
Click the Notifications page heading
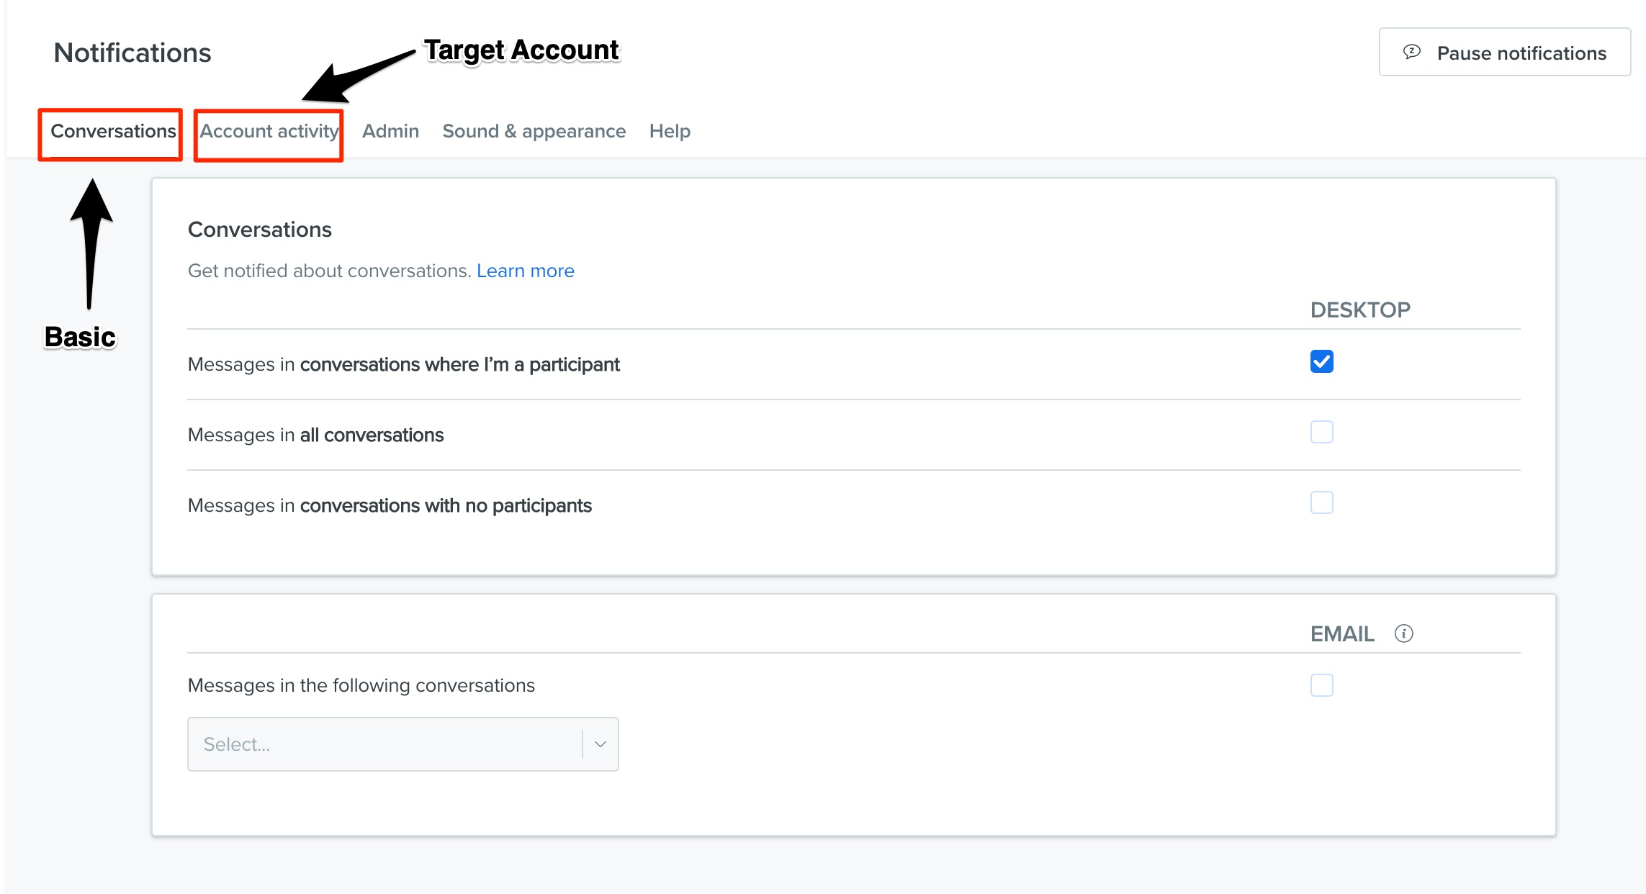(x=132, y=53)
